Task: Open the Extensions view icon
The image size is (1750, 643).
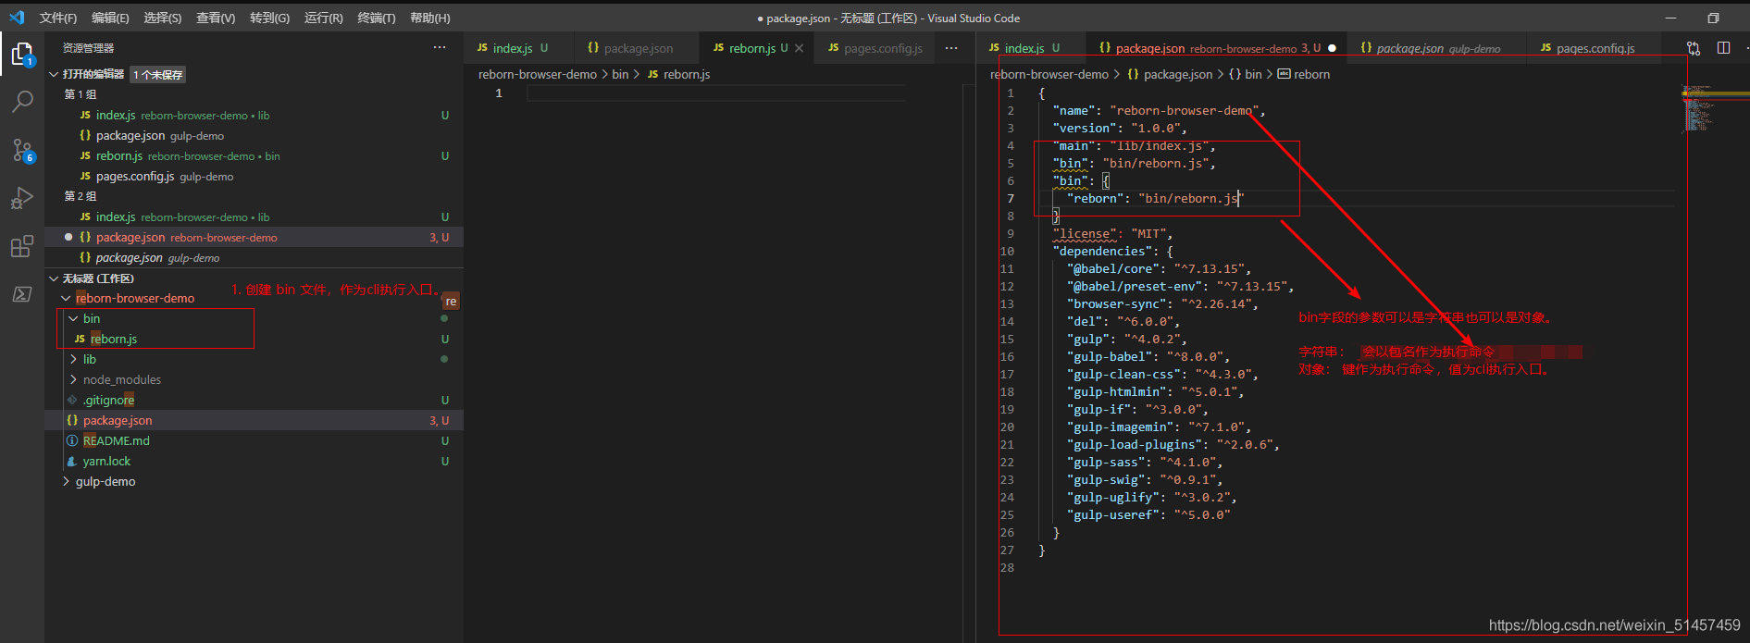Action: coord(22,246)
